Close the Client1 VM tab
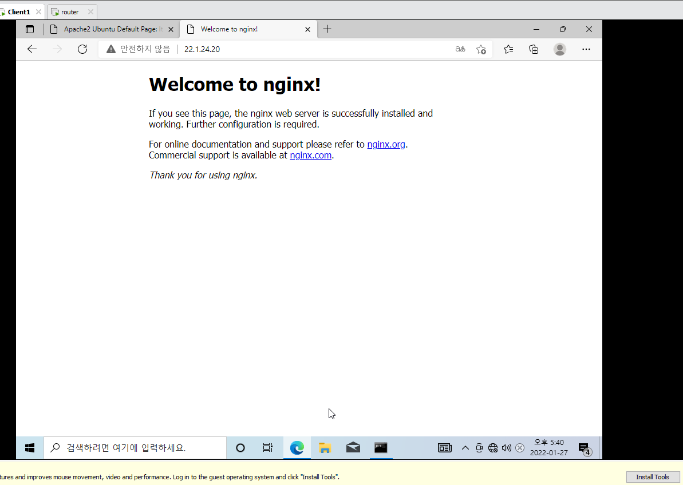Viewport: 683px width, 485px height. [x=38, y=12]
